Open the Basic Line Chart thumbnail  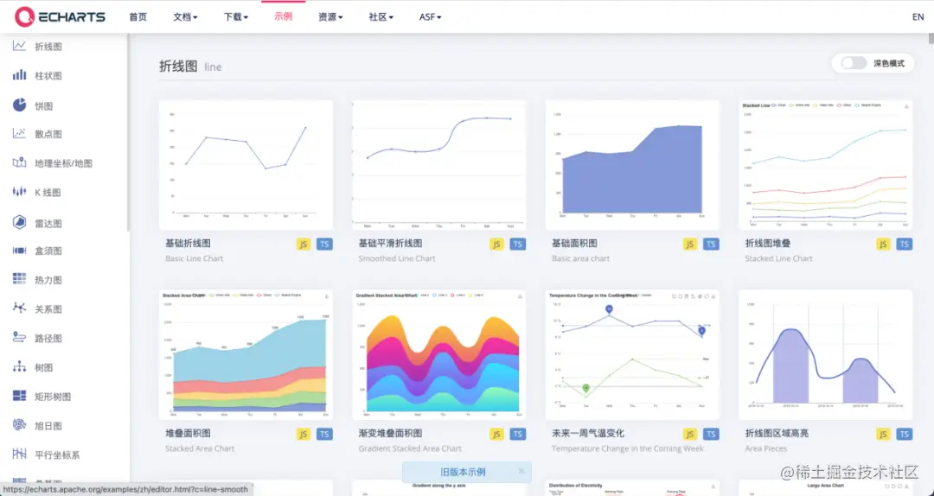click(x=246, y=165)
